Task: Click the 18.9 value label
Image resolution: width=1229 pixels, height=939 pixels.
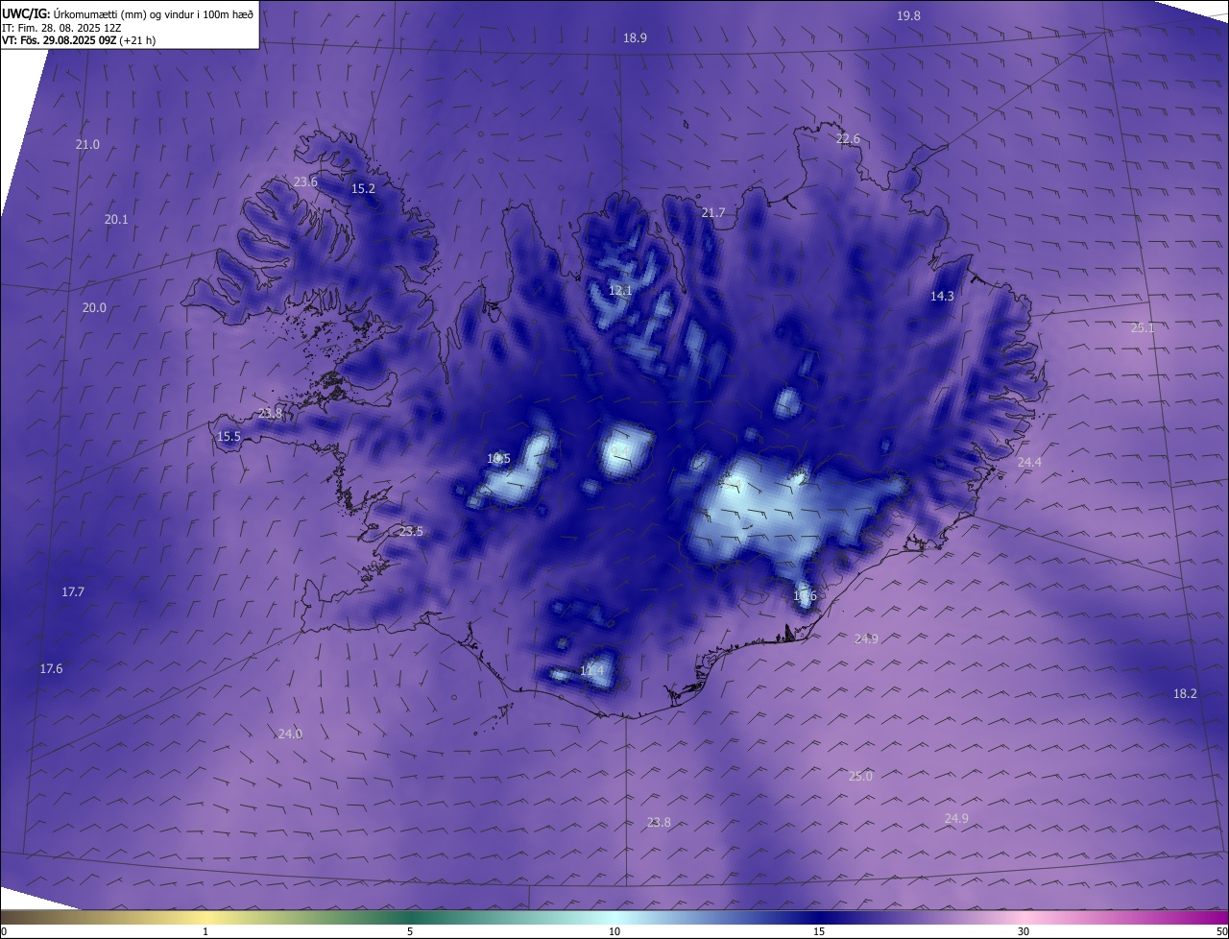Action: point(635,38)
